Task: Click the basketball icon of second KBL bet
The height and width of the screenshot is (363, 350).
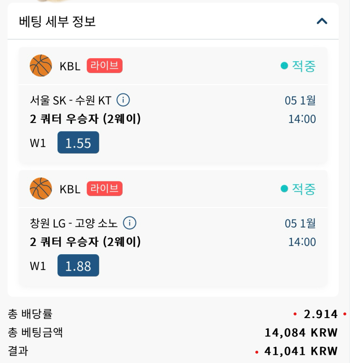Action: [x=41, y=189]
